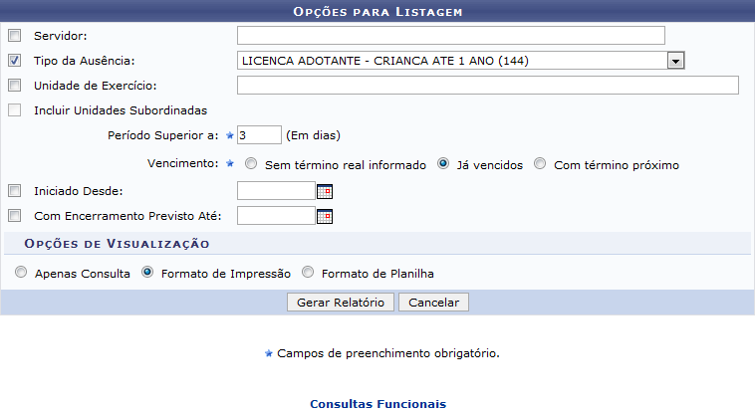The width and height of the screenshot is (755, 412).
Task: Click the Cancelar button
Action: point(433,302)
